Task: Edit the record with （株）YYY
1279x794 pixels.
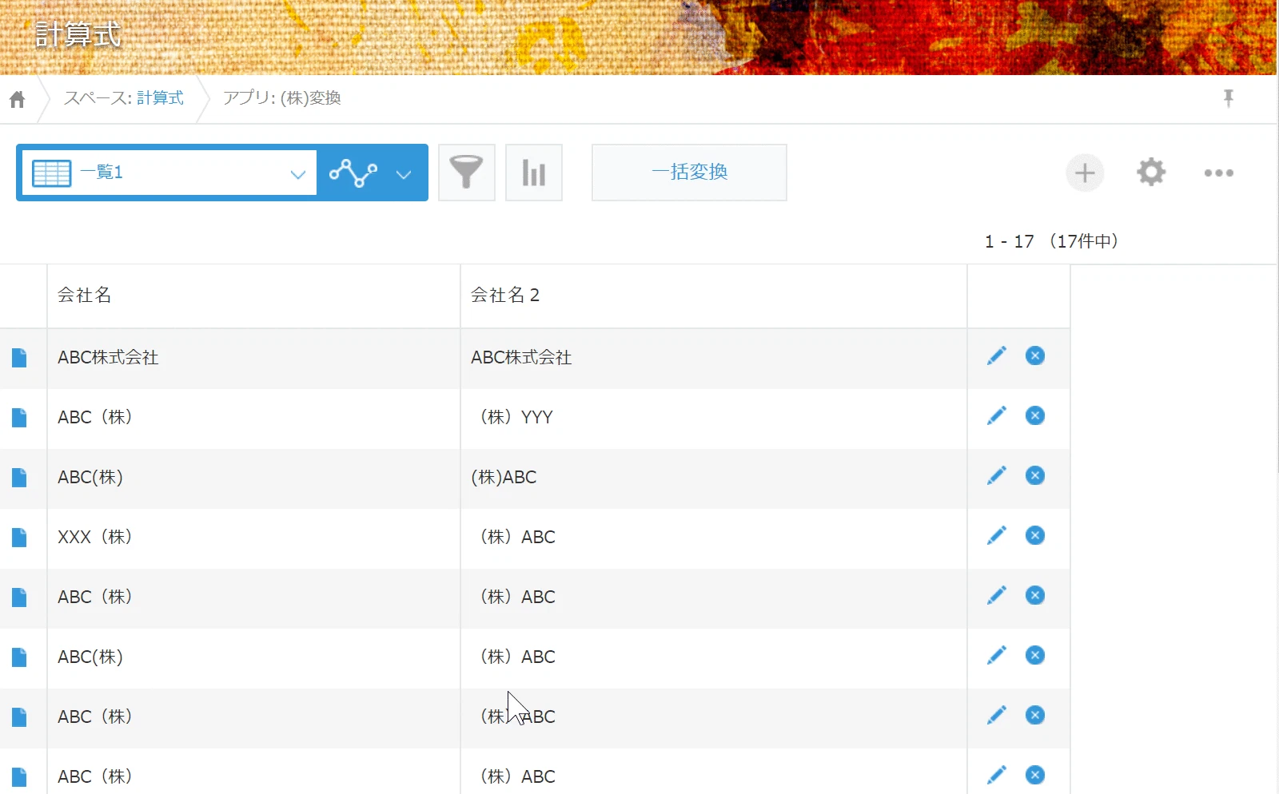Action: click(x=997, y=416)
